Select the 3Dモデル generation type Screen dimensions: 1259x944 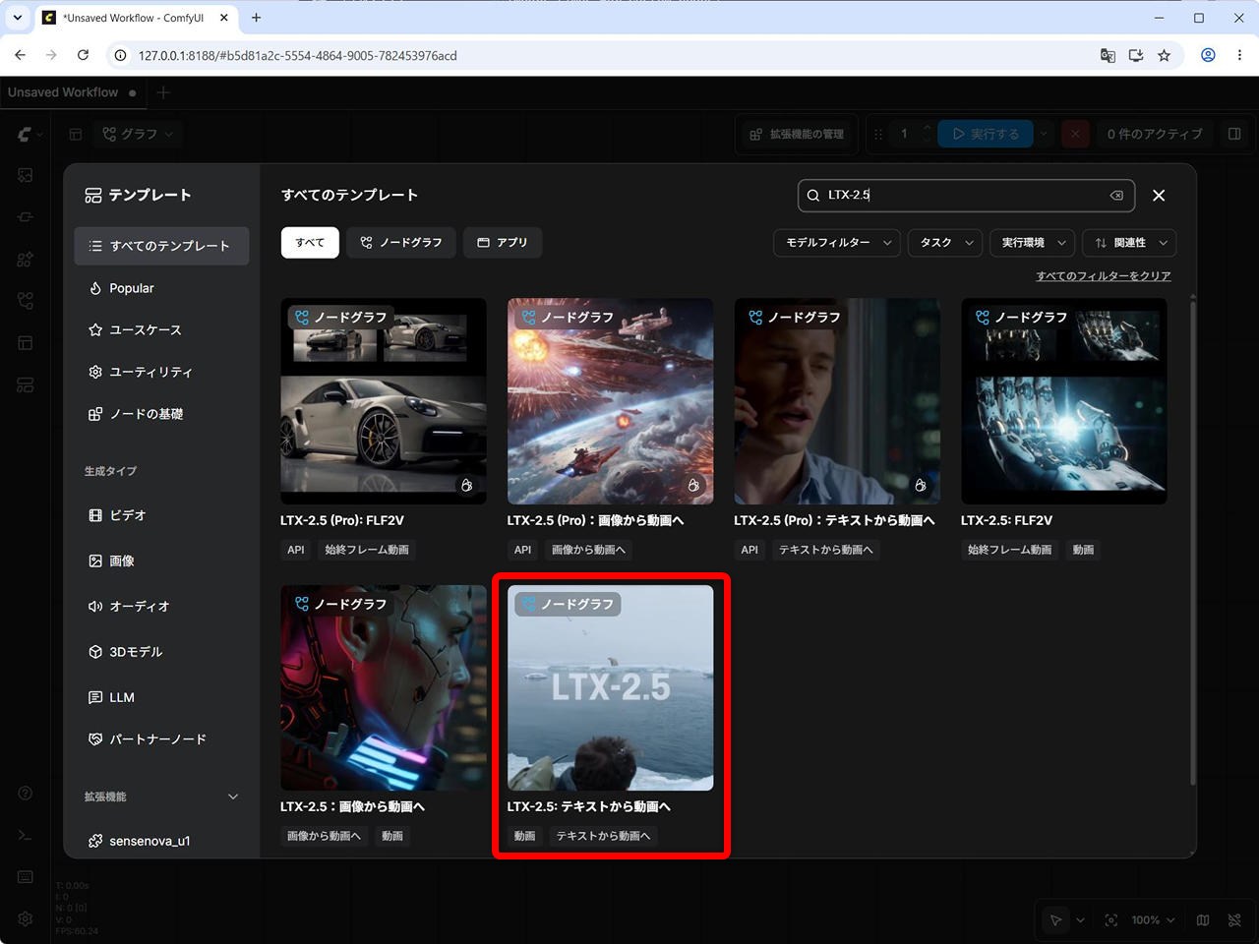tap(161, 652)
